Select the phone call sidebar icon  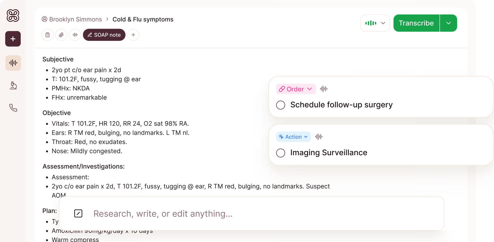pos(13,108)
